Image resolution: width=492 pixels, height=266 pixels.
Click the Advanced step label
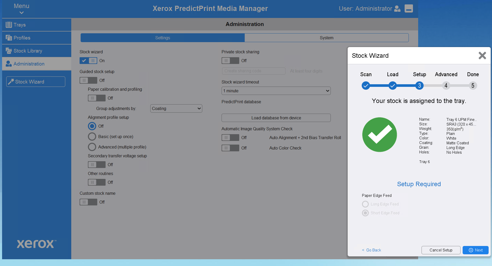coord(446,74)
